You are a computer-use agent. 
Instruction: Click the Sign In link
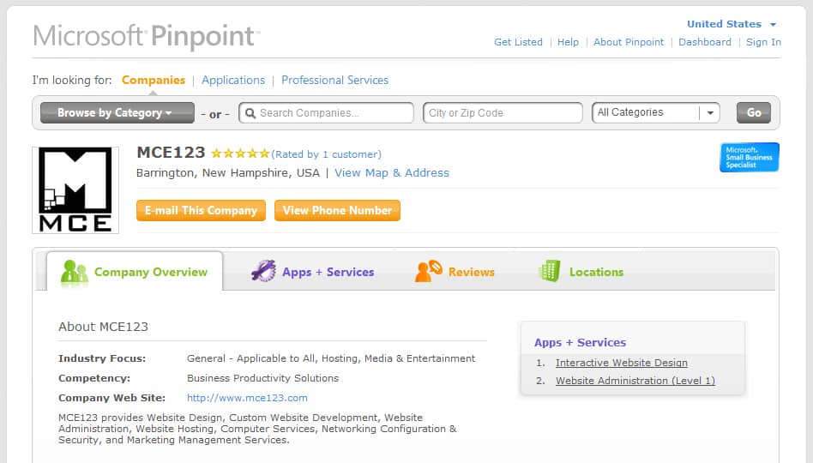pyautogui.click(x=763, y=42)
